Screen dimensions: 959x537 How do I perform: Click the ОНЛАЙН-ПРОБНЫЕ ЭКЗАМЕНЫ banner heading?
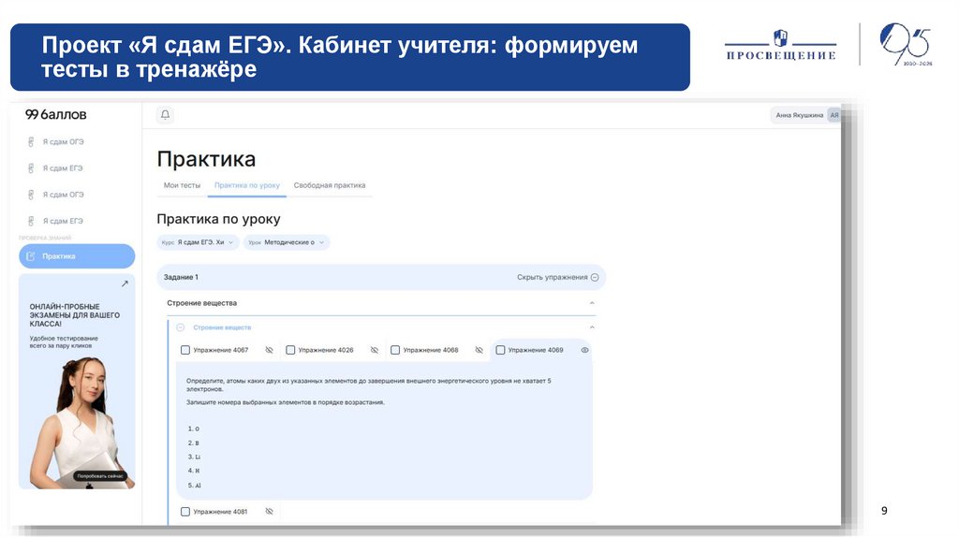tap(75, 315)
